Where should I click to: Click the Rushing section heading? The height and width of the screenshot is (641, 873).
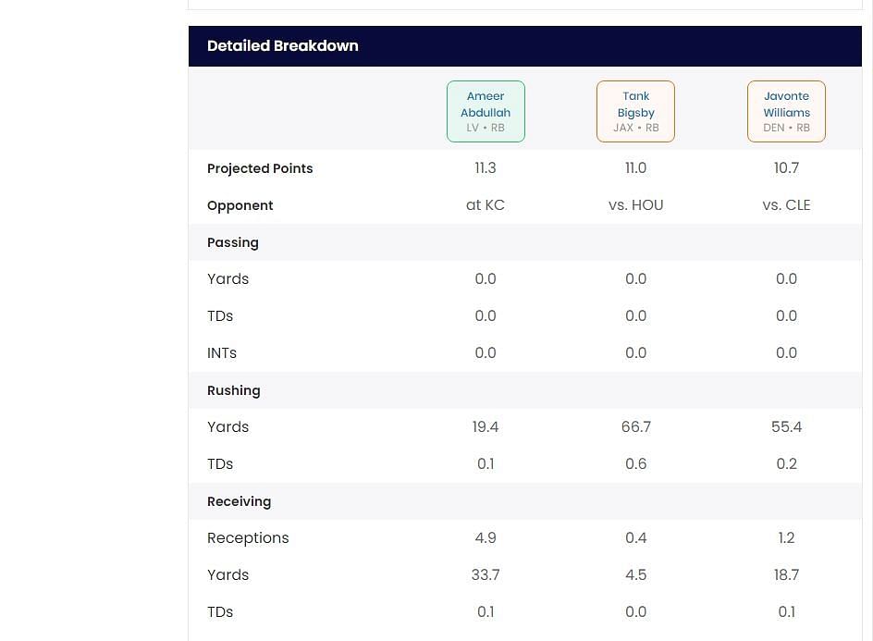pyautogui.click(x=234, y=390)
